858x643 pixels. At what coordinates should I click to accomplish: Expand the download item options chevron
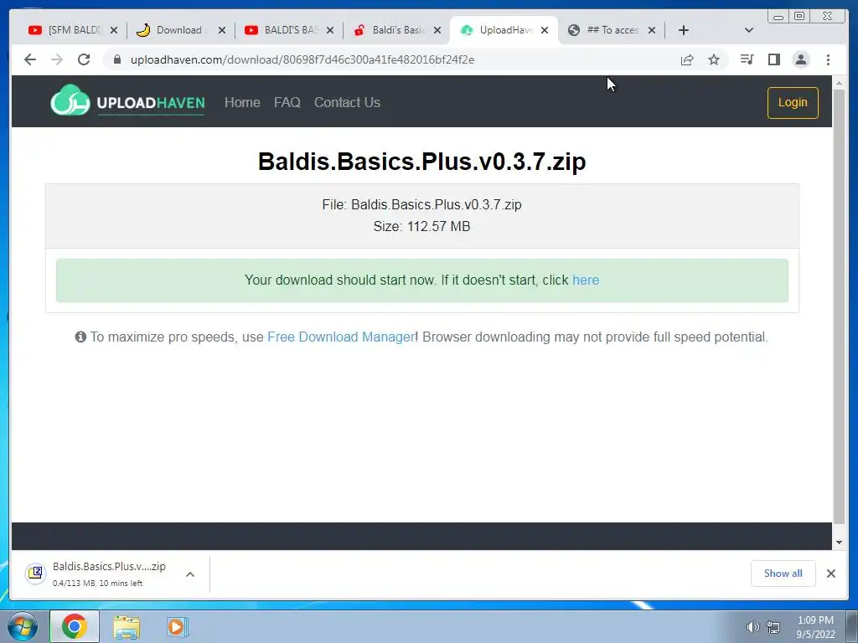click(x=190, y=574)
